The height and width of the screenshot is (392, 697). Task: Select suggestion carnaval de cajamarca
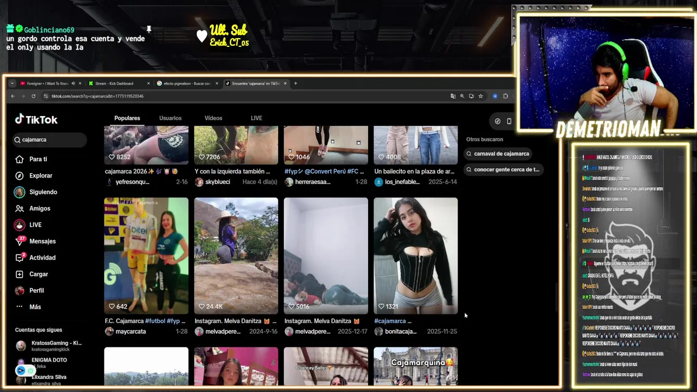point(498,154)
